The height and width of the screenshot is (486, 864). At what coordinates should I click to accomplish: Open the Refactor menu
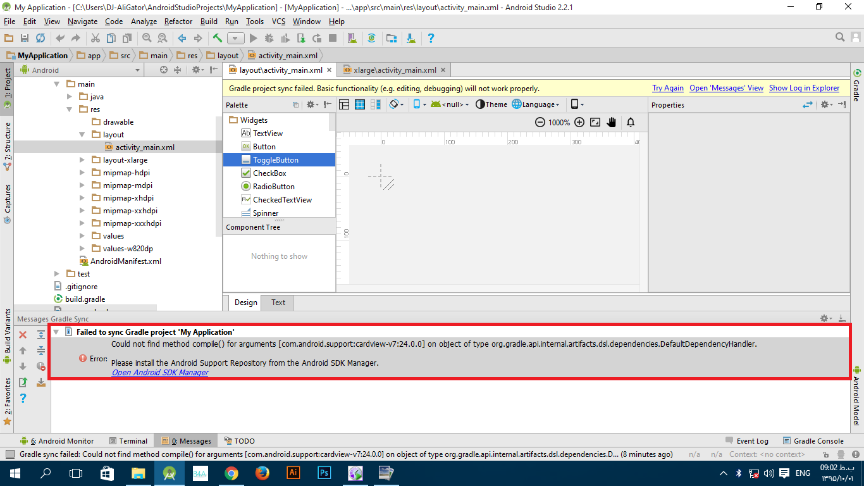coord(178,21)
